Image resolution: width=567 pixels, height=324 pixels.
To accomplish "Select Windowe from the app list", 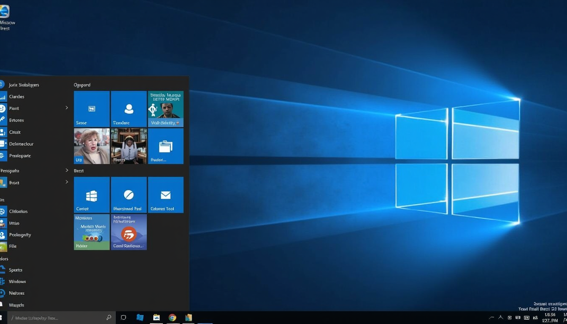I will click(18, 281).
